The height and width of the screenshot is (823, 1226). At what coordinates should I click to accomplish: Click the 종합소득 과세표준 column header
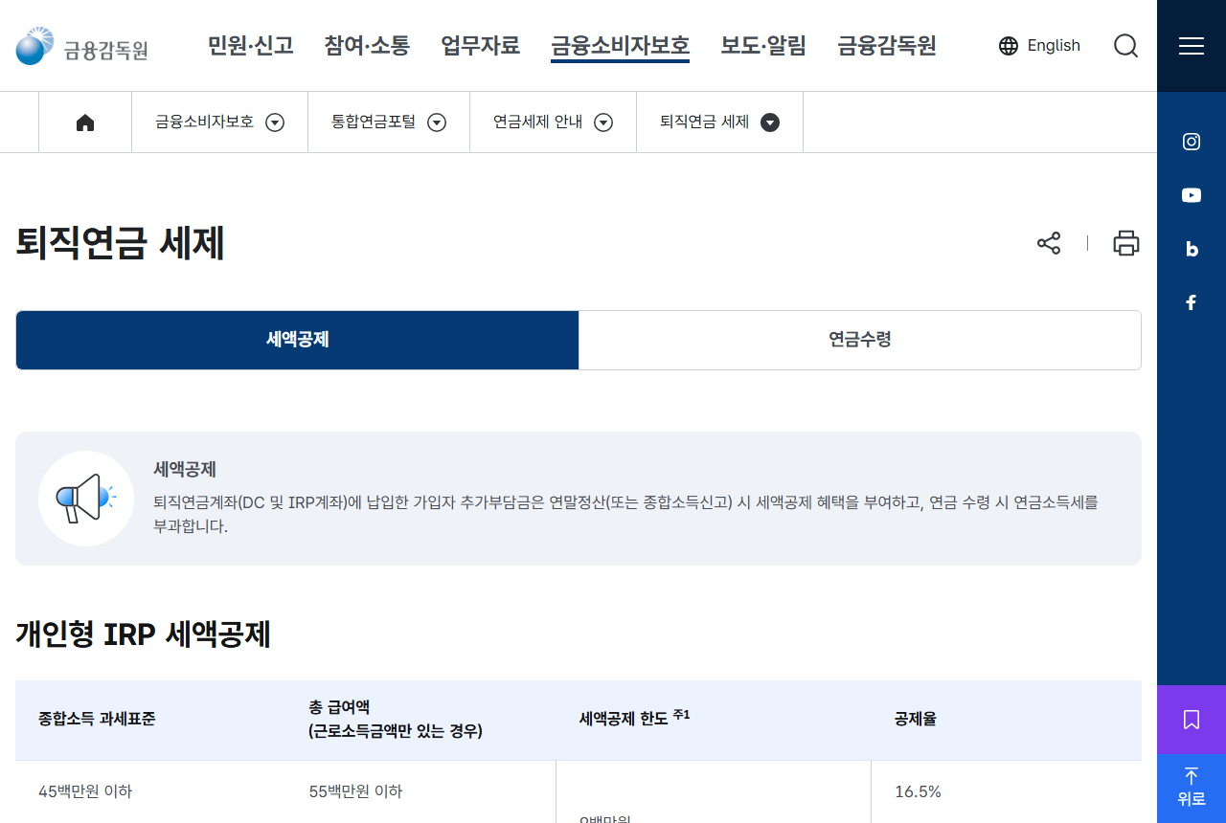97,719
